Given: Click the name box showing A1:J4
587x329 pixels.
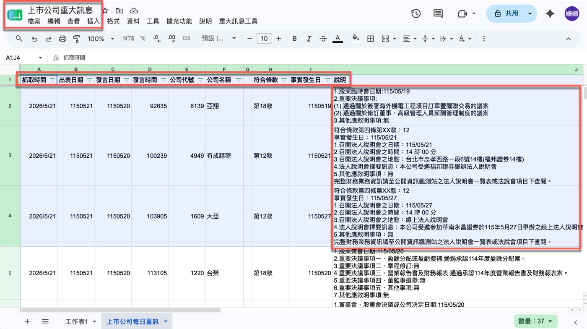Looking at the screenshot, I should pos(23,57).
